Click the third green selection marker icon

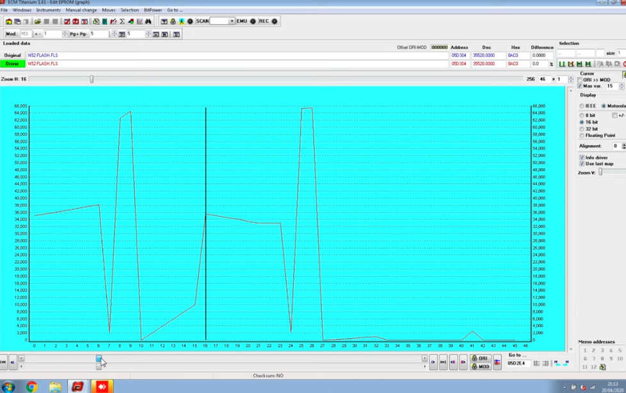[579, 64]
